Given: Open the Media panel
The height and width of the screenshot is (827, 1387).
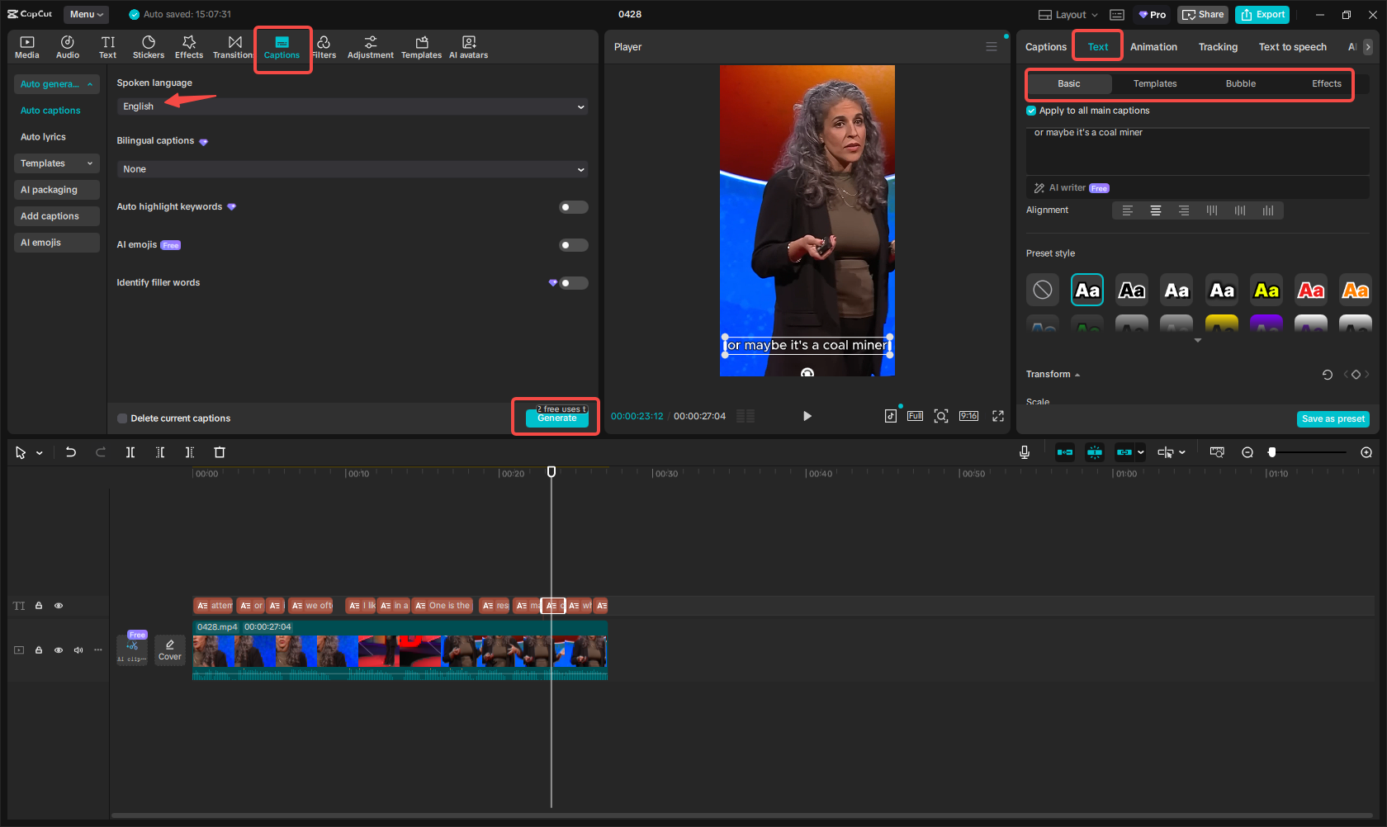Looking at the screenshot, I should (26, 45).
